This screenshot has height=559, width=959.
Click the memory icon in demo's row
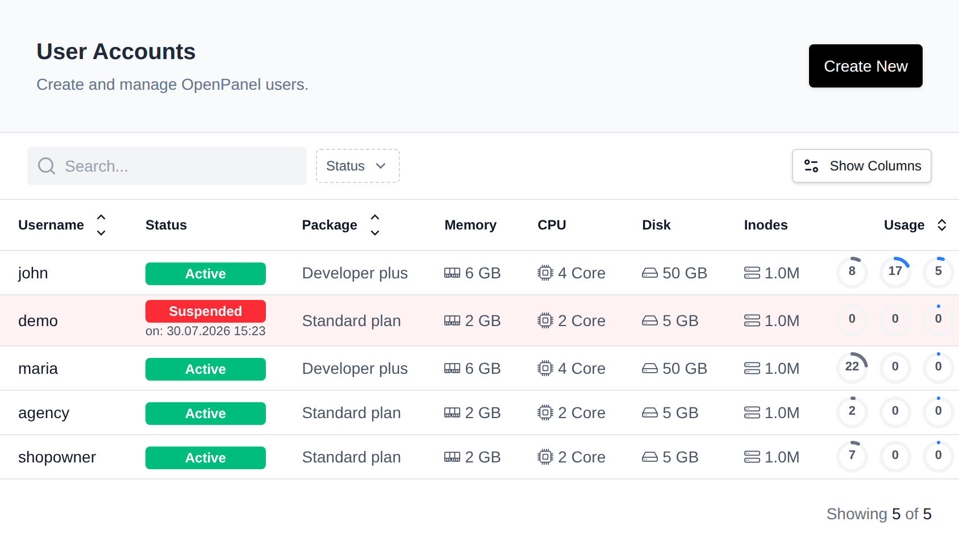pyautogui.click(x=452, y=321)
